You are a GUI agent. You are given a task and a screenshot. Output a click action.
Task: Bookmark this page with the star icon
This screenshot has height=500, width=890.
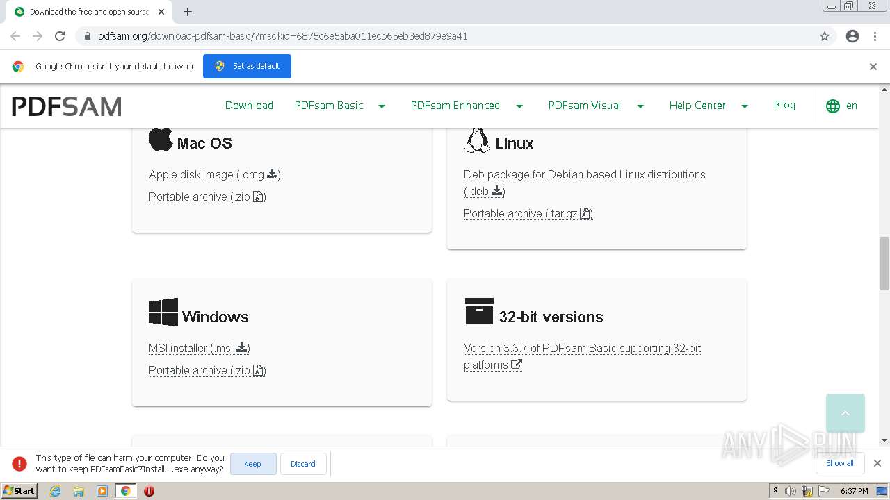[x=825, y=36]
